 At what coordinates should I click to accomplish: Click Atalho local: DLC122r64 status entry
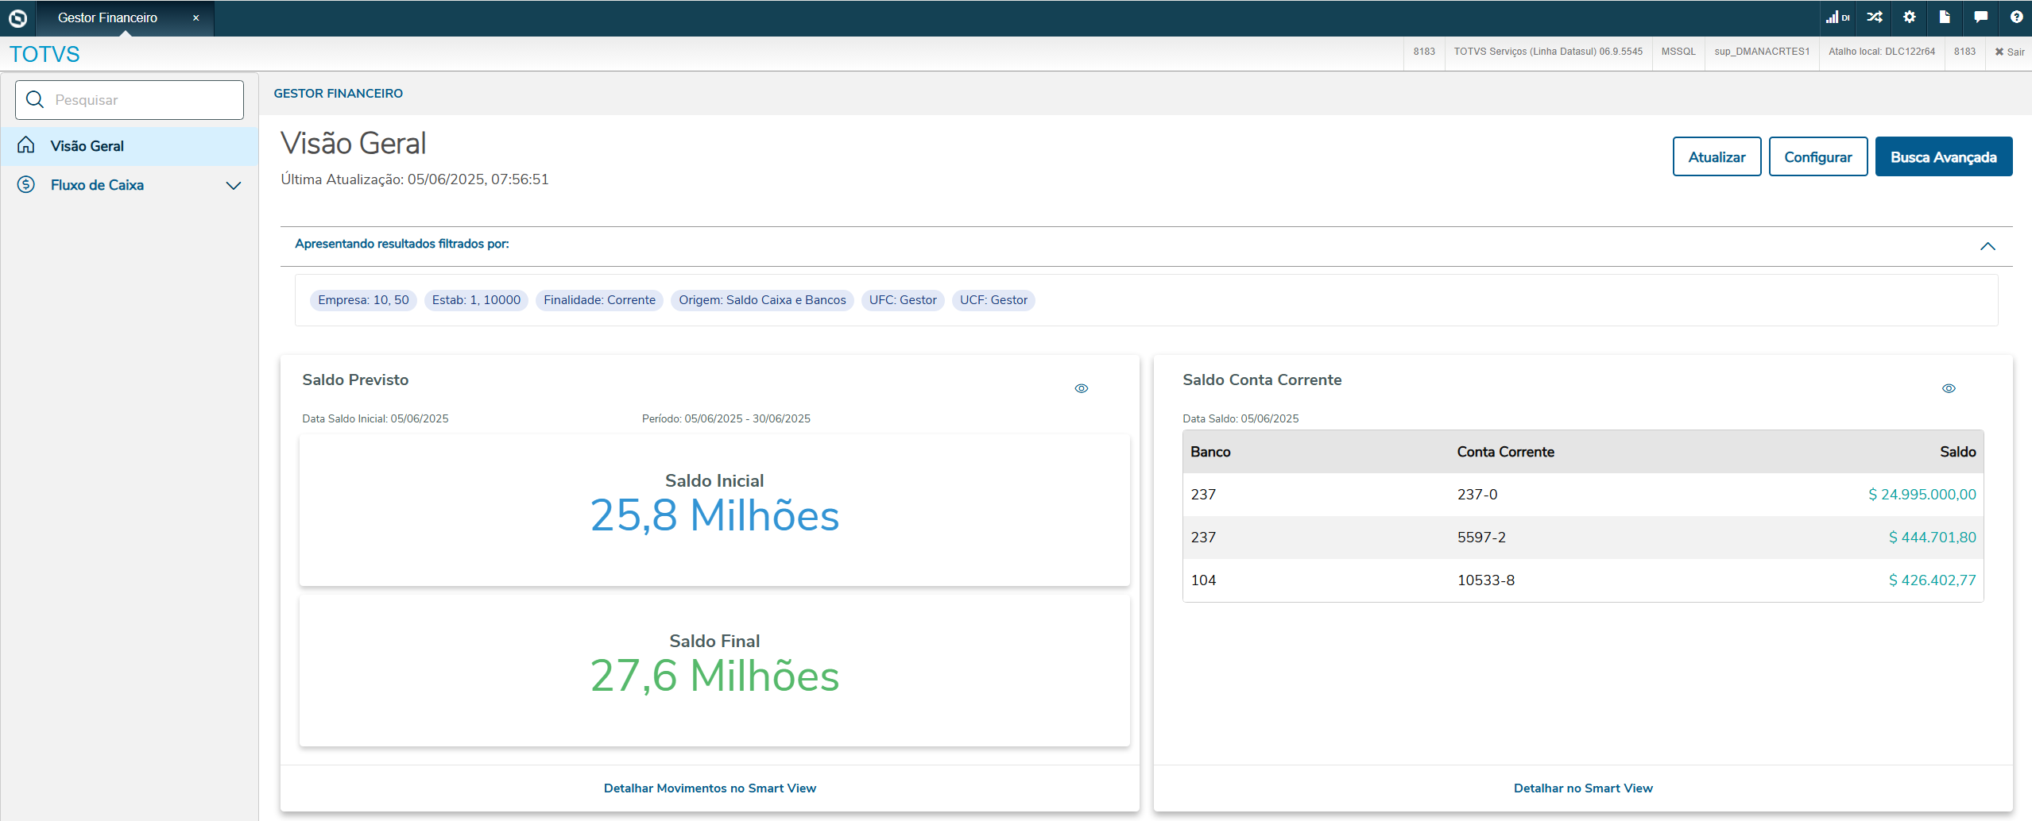pos(1882,52)
